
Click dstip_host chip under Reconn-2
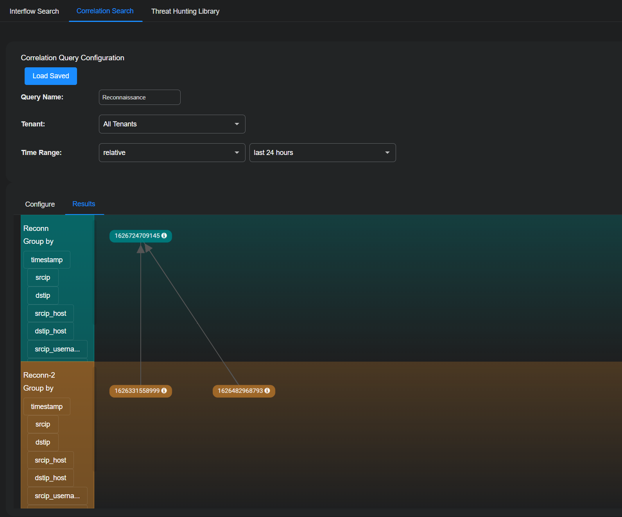point(50,478)
